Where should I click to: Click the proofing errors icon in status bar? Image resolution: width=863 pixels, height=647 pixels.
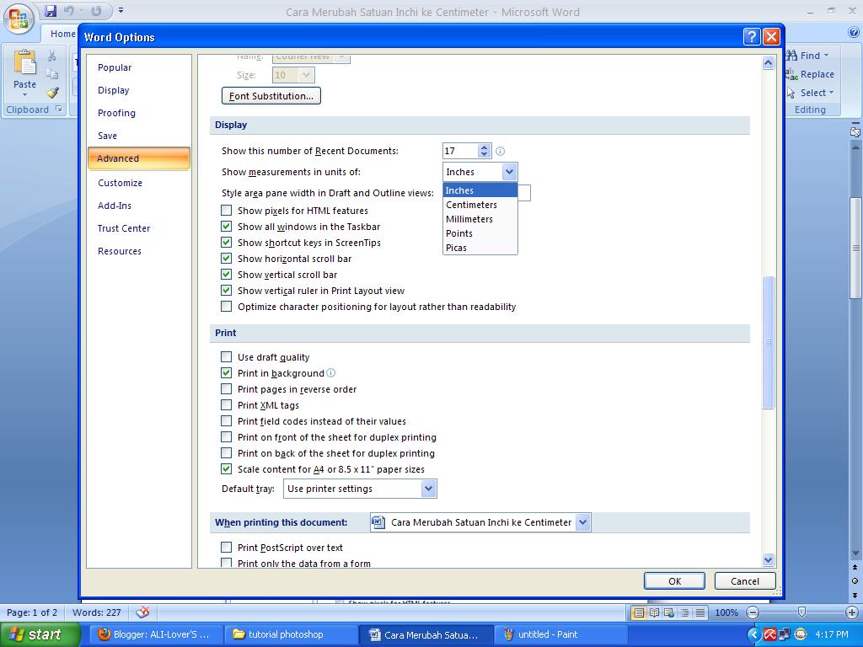point(142,612)
